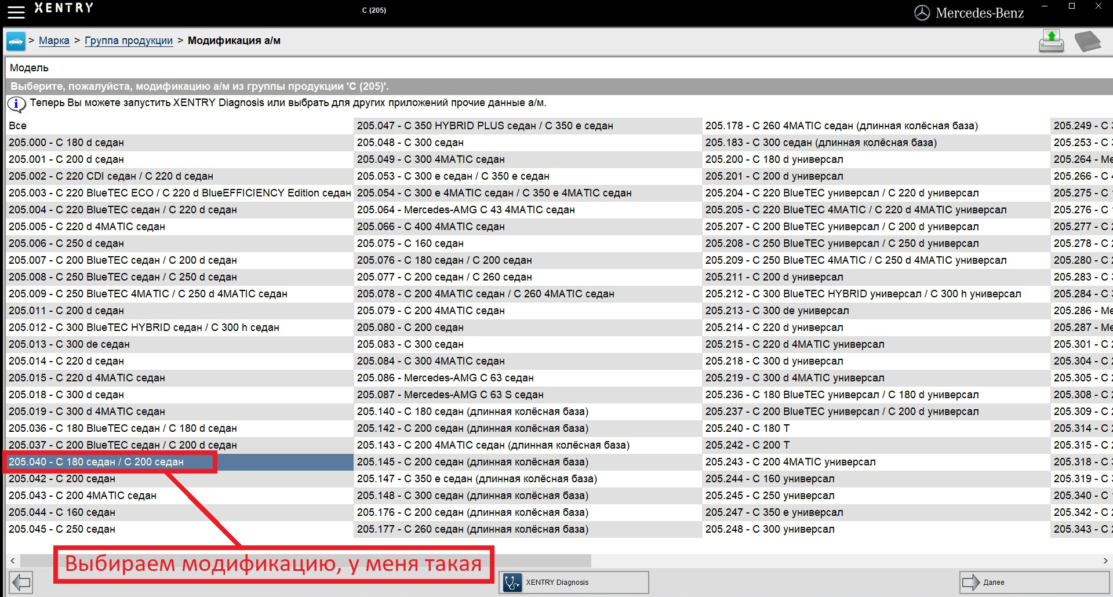The width and height of the screenshot is (1113, 597).
Task: Select 205.053 - C 300 e седан row
Action: pyautogui.click(x=528, y=176)
